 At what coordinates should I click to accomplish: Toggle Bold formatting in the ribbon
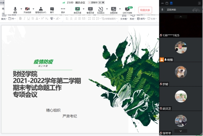coord(20,19)
